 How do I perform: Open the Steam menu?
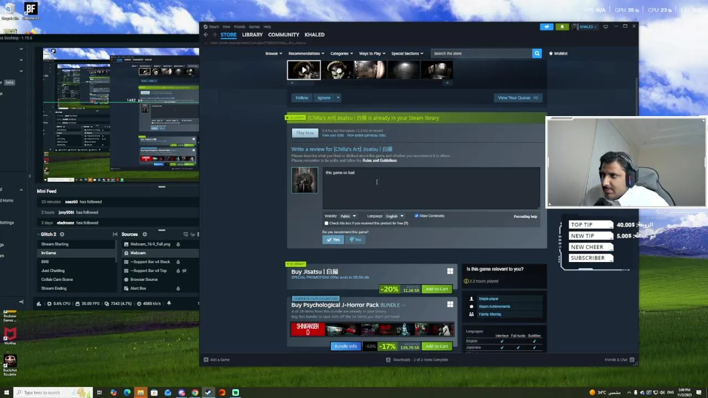[214, 27]
